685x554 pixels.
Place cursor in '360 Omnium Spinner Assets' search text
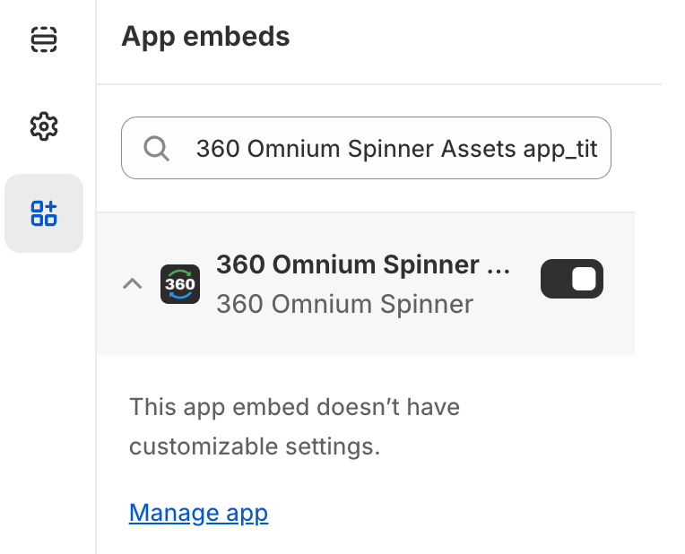(x=356, y=149)
